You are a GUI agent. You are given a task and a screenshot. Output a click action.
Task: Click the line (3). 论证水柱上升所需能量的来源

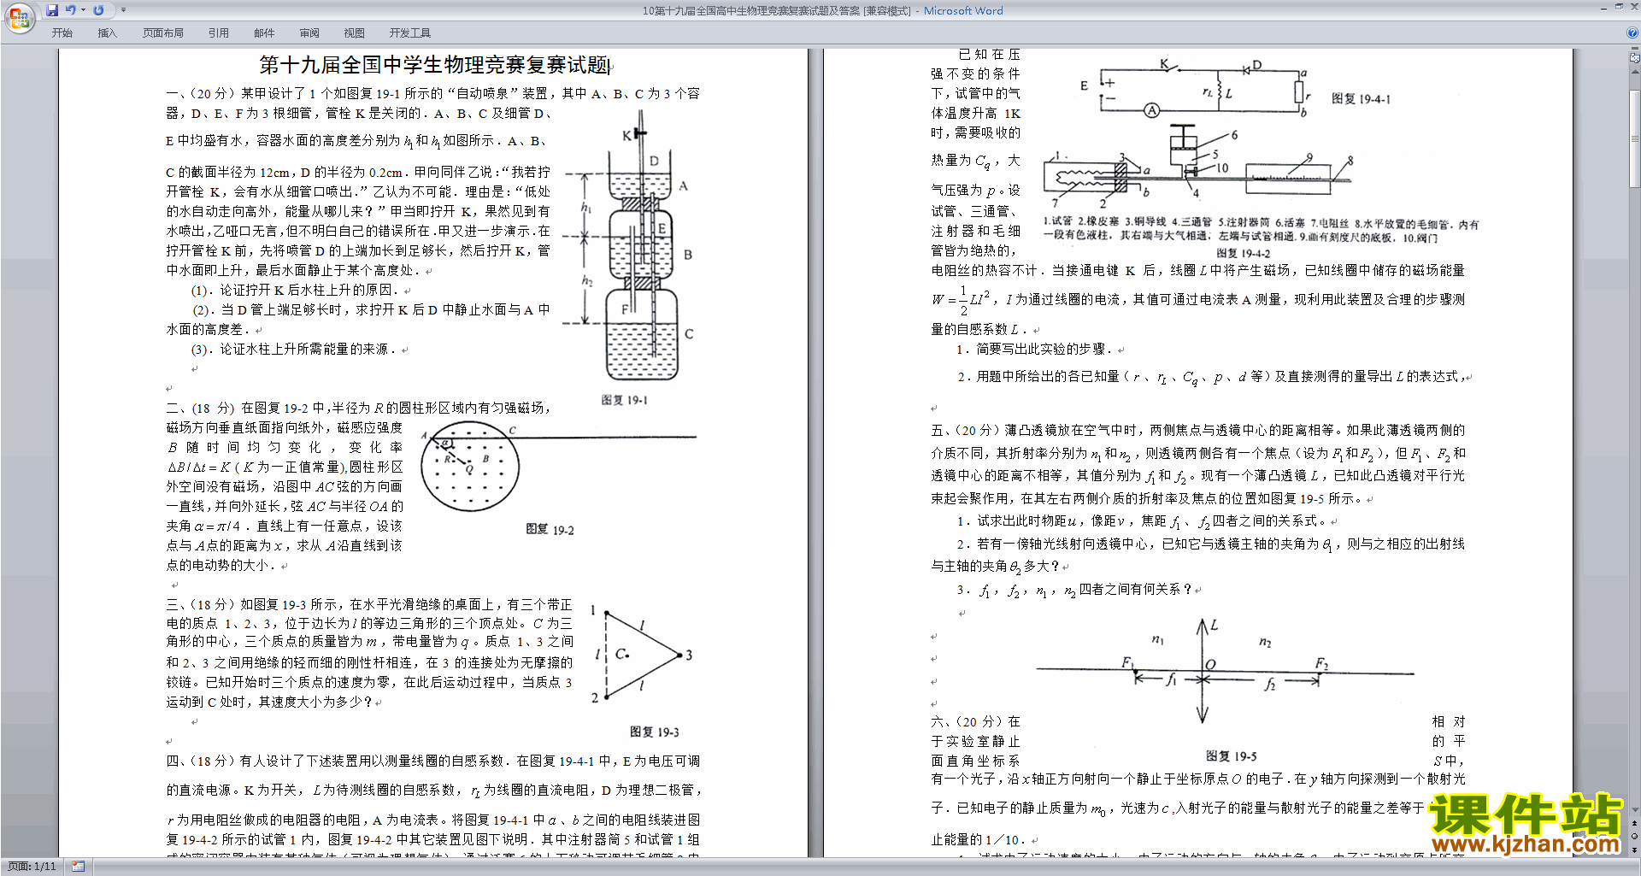tap(293, 350)
